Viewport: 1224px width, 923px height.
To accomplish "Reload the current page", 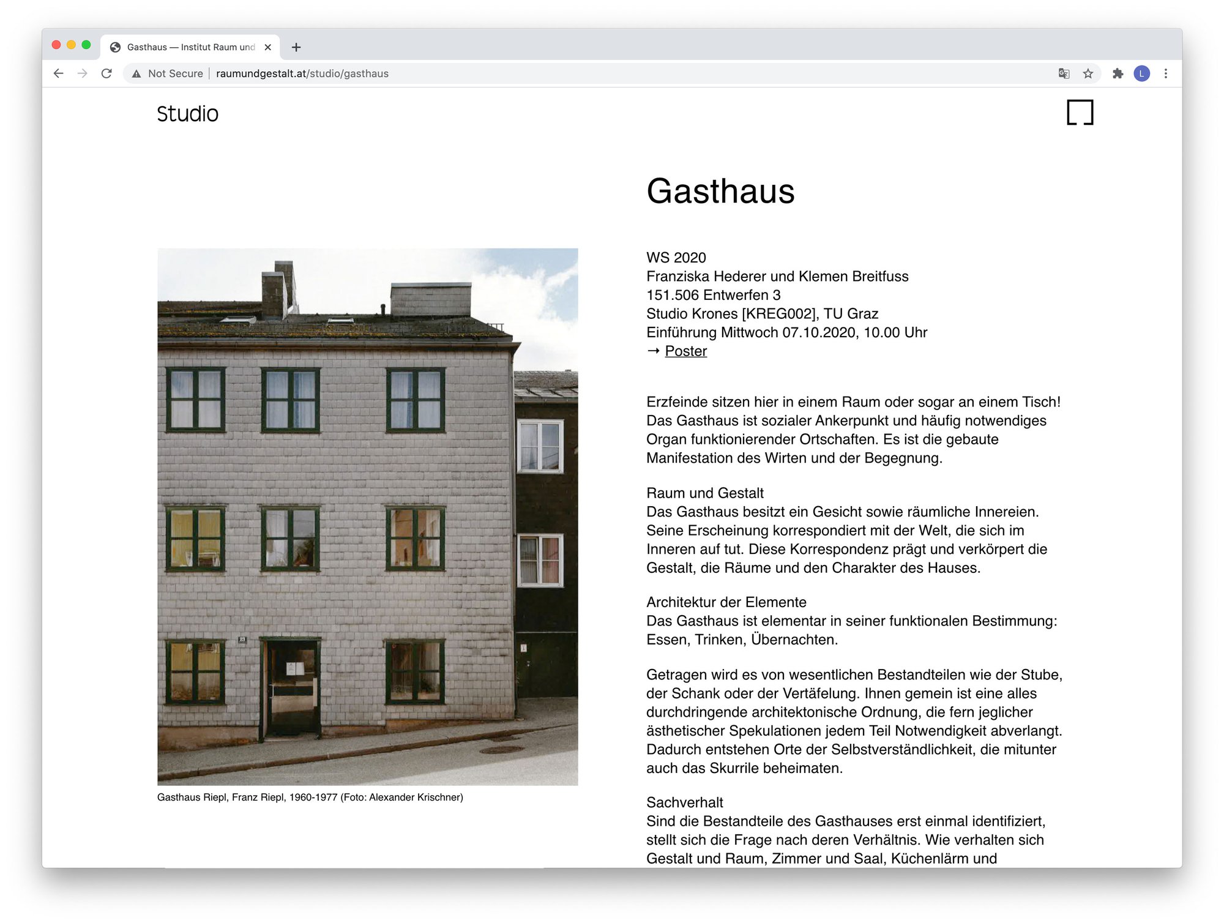I will point(106,73).
